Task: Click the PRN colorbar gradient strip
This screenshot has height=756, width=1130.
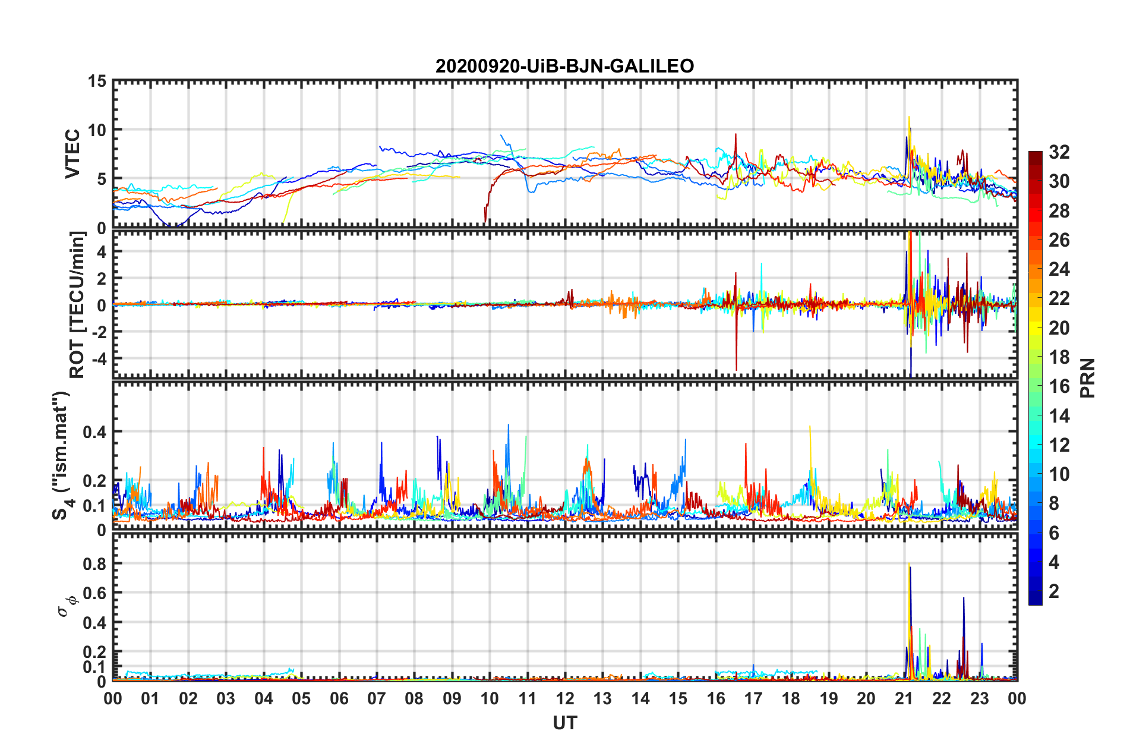Action: (1035, 378)
